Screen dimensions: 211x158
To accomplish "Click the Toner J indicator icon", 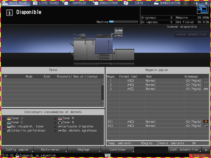I will (x=9, y=118).
